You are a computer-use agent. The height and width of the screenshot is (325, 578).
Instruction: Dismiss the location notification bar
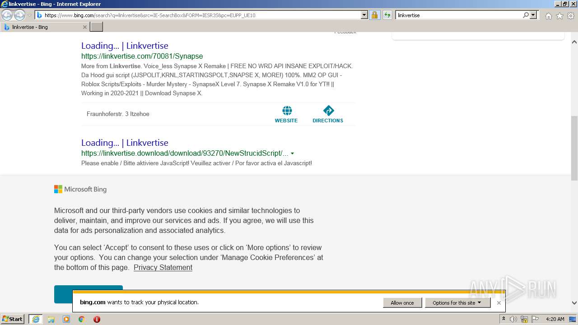pyautogui.click(x=499, y=302)
